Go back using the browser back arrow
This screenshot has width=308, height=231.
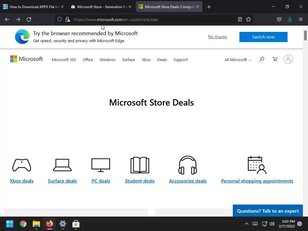pyautogui.click(x=7, y=20)
